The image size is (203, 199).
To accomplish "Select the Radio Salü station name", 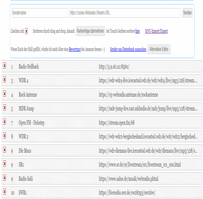I will 26,179.
